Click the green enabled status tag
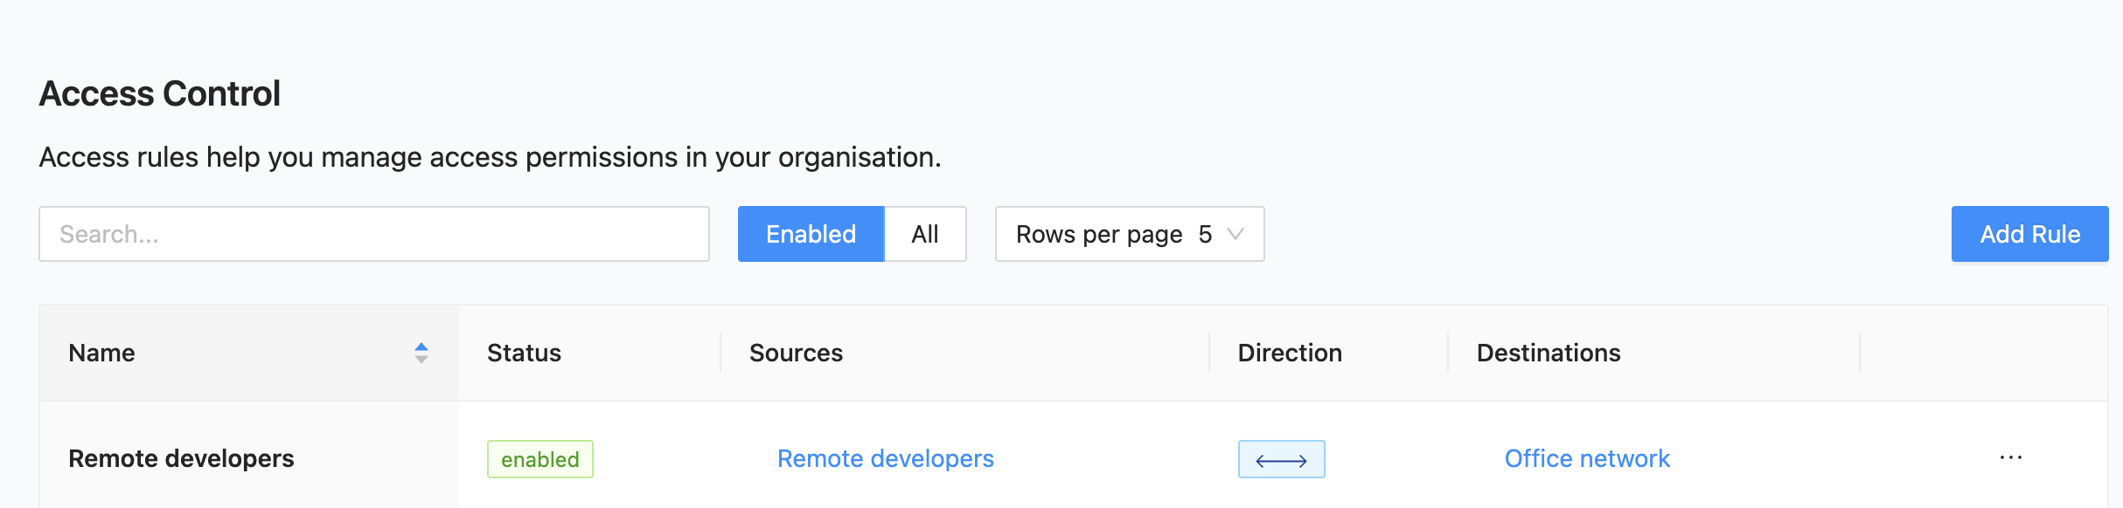This screenshot has height=508, width=2123. coord(539,459)
